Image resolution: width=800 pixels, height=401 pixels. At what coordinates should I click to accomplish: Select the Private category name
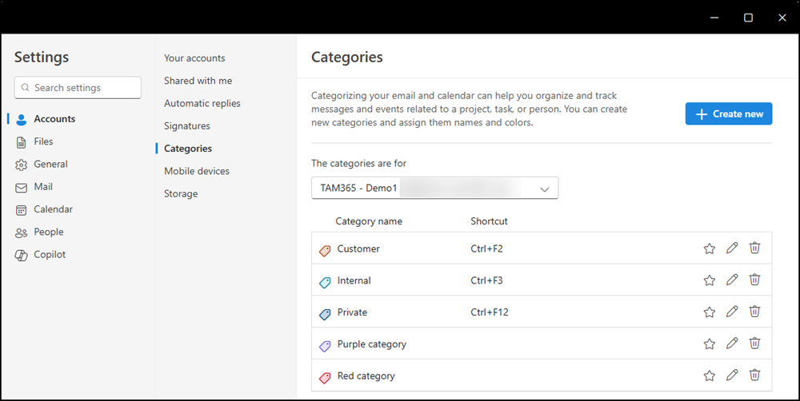click(352, 312)
